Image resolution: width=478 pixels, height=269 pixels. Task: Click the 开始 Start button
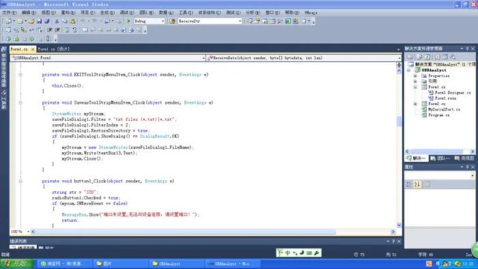(16, 264)
